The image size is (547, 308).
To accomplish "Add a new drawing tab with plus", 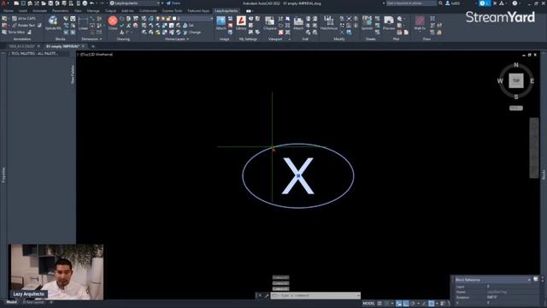I will (x=93, y=46).
